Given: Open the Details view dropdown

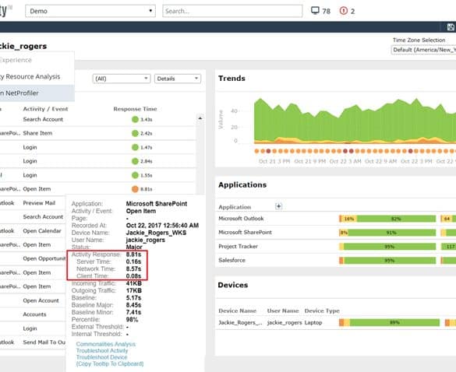Looking at the screenshot, I should [178, 79].
